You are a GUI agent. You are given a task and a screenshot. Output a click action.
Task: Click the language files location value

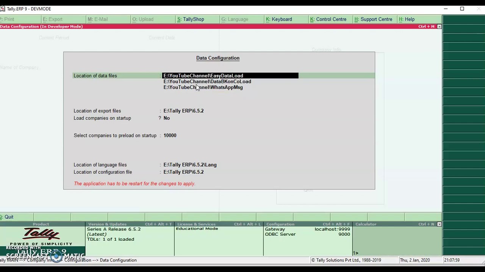pos(190,165)
